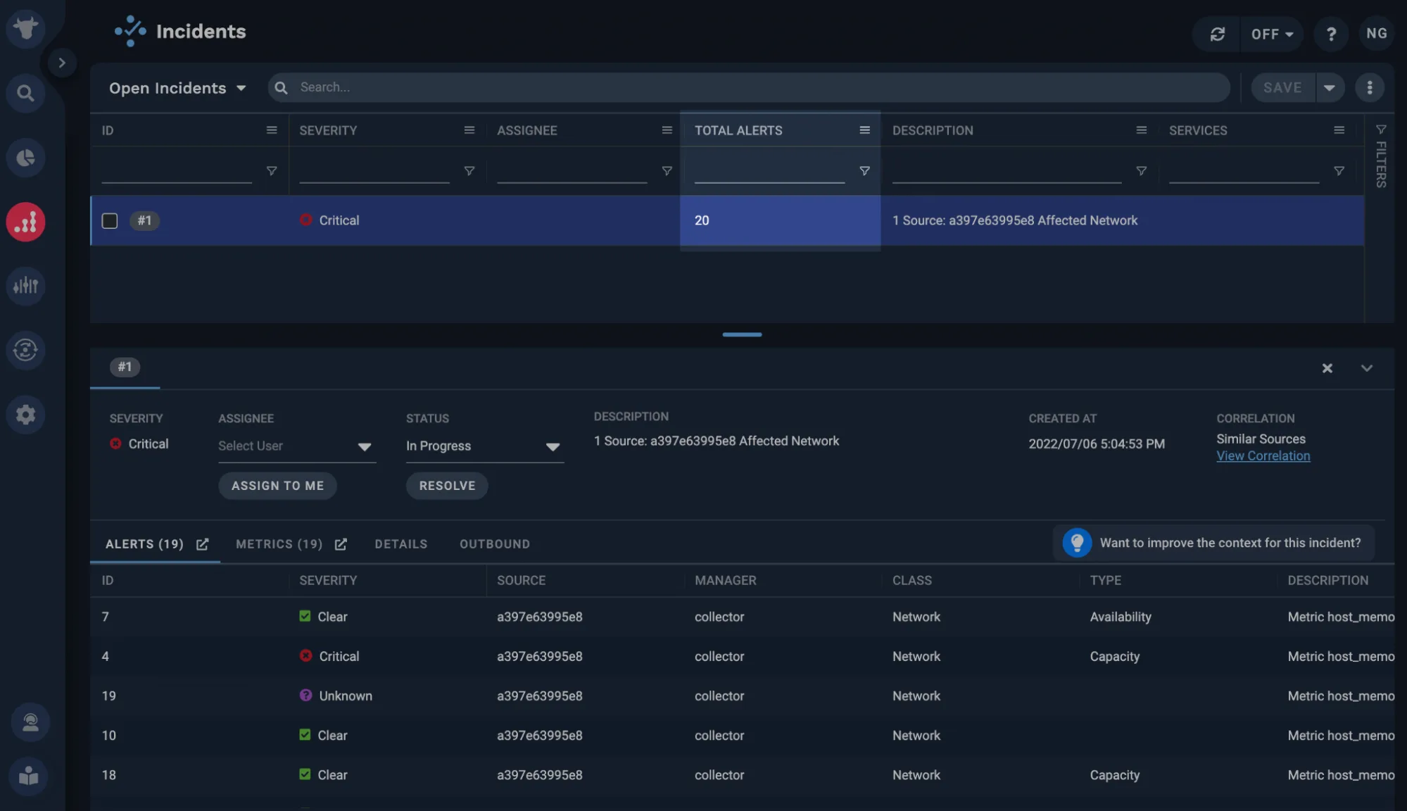The width and height of the screenshot is (1407, 811).
Task: Open the metrics equalizer sidebar icon
Action: coord(26,286)
